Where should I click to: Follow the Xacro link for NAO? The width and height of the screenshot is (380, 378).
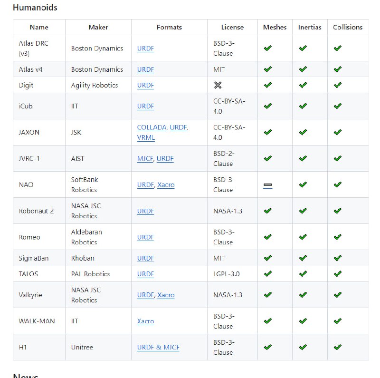166,184
